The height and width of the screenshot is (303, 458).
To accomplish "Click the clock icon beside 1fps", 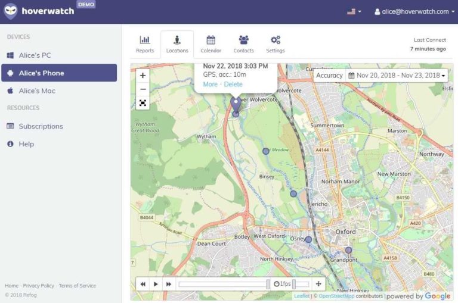I will tap(276, 284).
